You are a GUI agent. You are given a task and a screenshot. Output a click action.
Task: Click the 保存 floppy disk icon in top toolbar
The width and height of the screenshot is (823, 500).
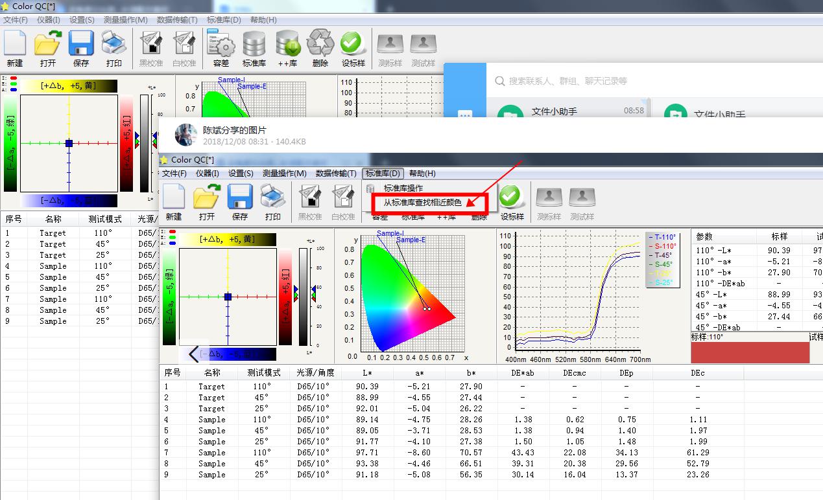(81, 45)
